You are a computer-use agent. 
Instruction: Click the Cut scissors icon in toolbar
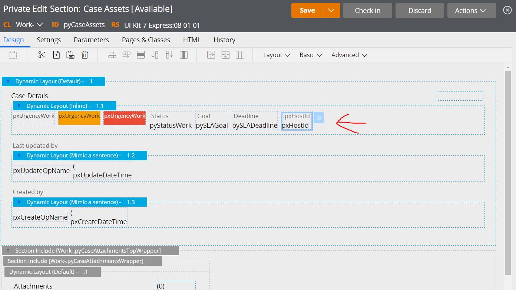(x=42, y=55)
